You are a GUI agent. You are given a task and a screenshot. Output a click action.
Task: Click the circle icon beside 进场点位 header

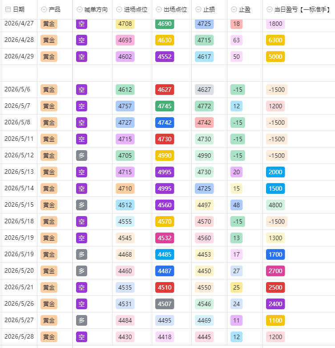(x=119, y=9)
